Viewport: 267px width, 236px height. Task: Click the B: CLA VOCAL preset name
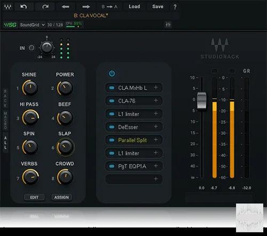pyautogui.click(x=91, y=15)
